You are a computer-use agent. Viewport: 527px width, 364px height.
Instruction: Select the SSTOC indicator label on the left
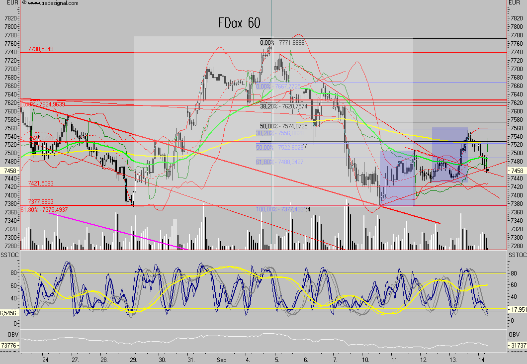[9, 255]
